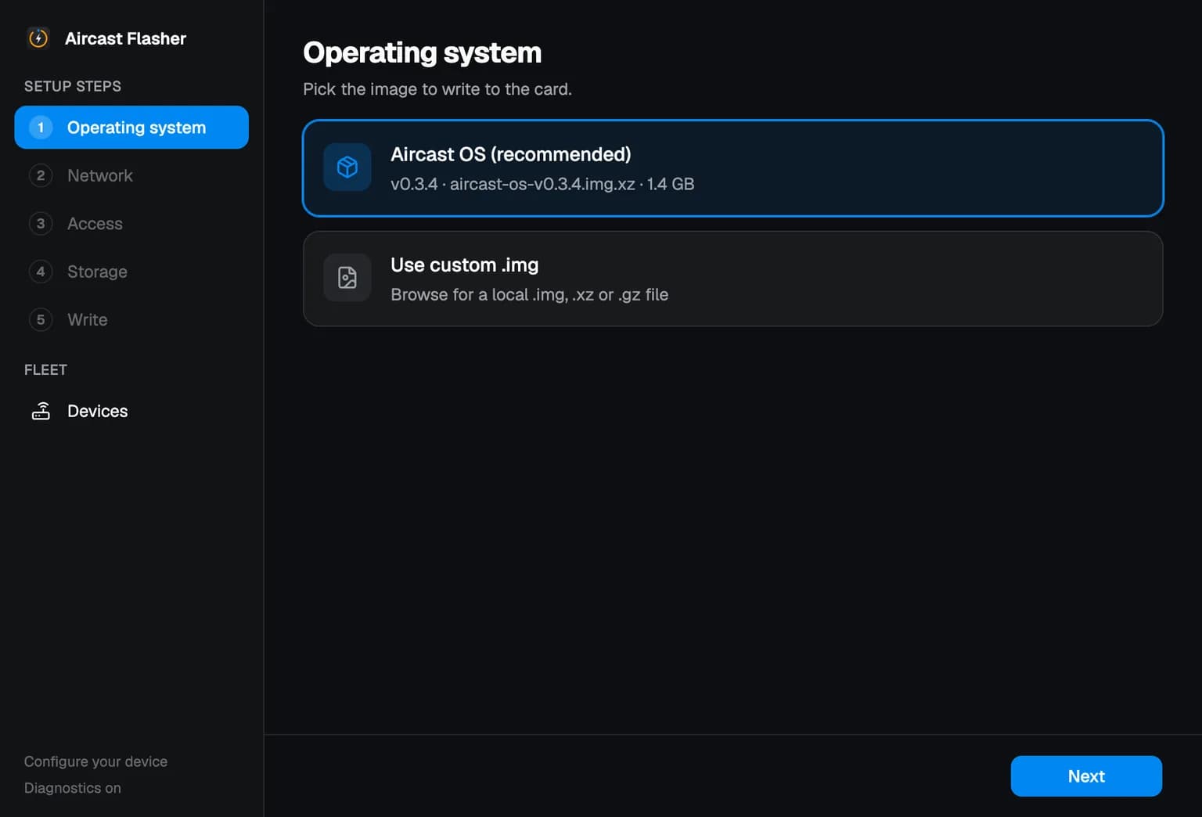The height and width of the screenshot is (817, 1202).
Task: Go to the Storage step
Action: (x=131, y=272)
